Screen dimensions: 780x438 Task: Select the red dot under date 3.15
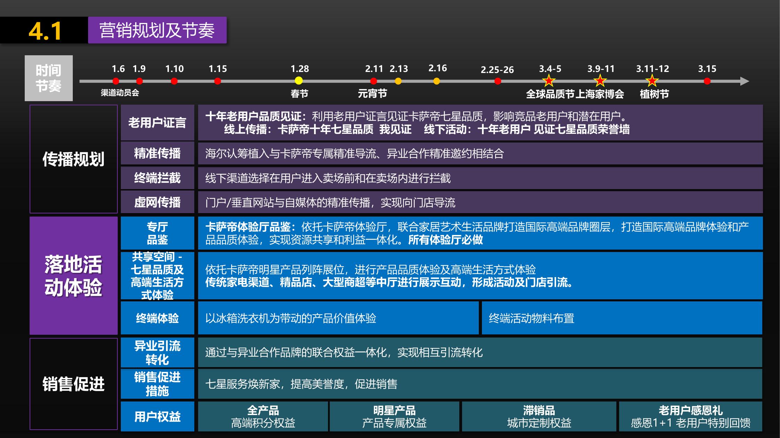pyautogui.click(x=707, y=81)
